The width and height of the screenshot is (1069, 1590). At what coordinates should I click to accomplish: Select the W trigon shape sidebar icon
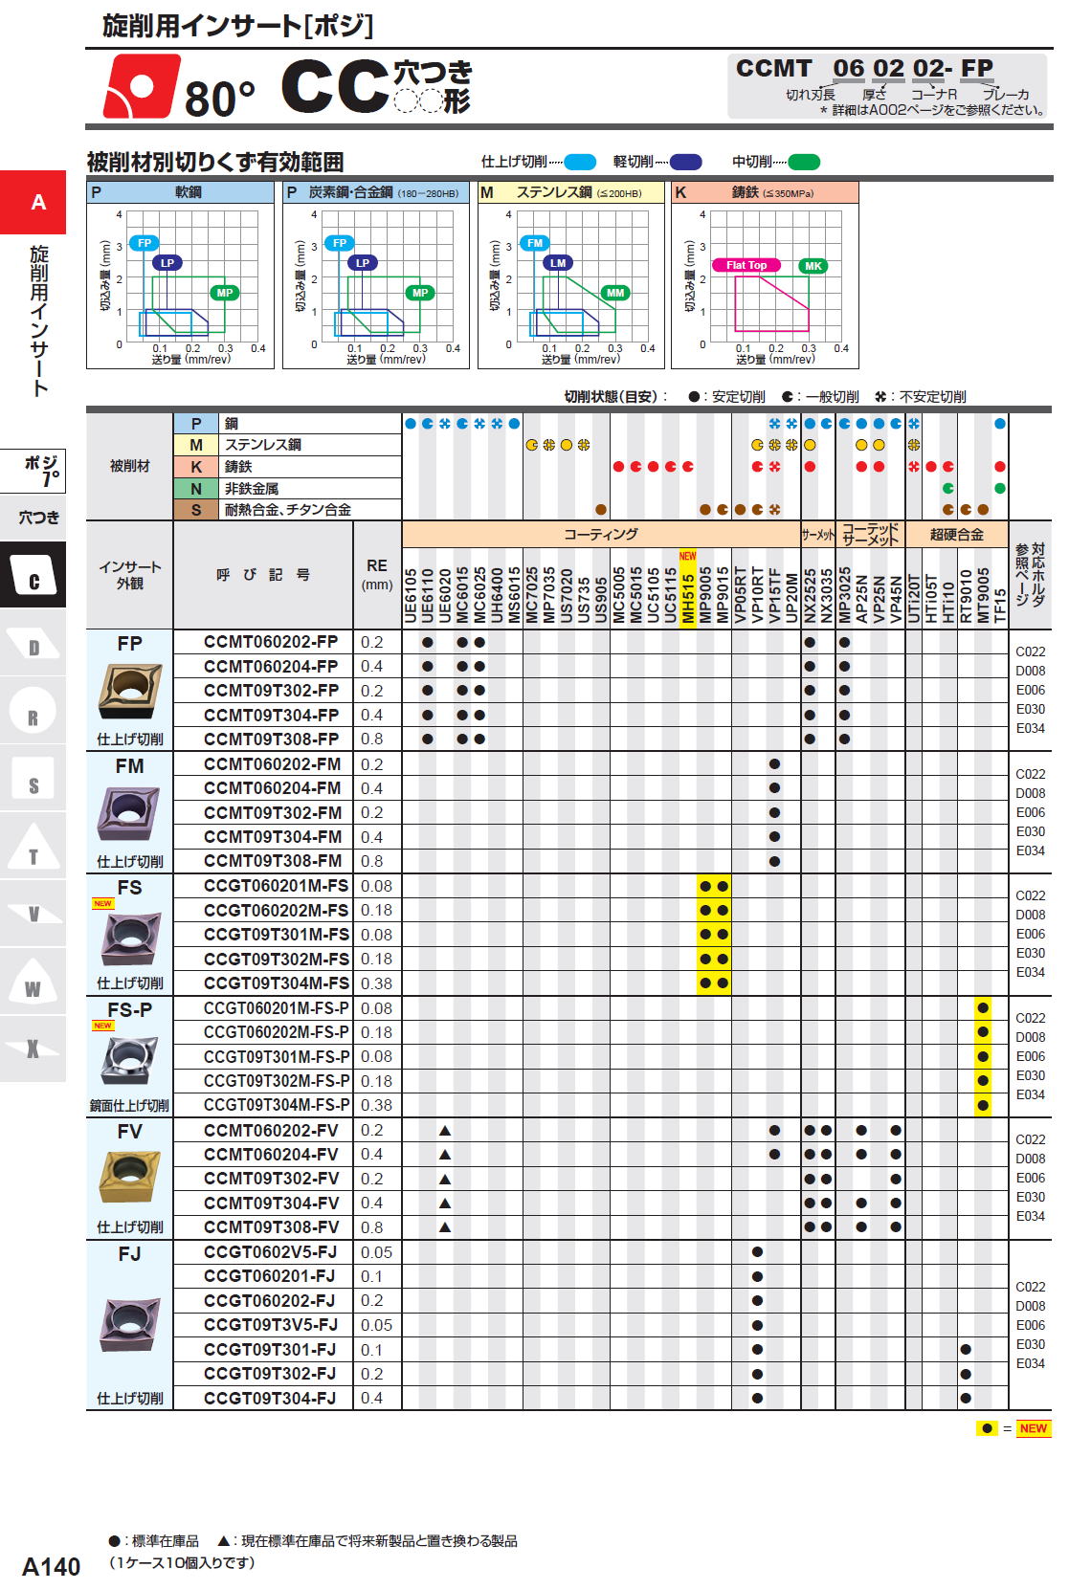[33, 983]
